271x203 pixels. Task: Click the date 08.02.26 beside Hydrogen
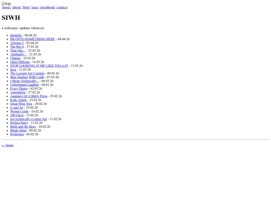click(x=33, y=134)
